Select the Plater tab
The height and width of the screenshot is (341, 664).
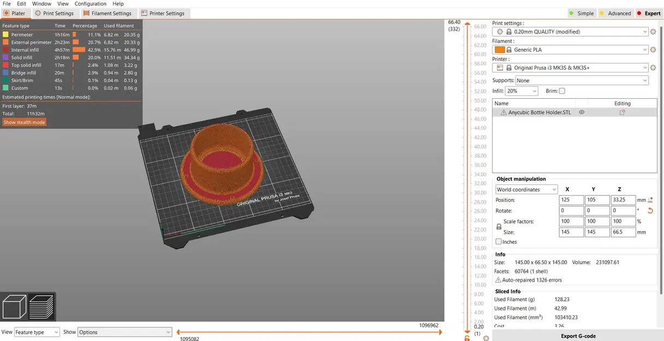pos(14,13)
